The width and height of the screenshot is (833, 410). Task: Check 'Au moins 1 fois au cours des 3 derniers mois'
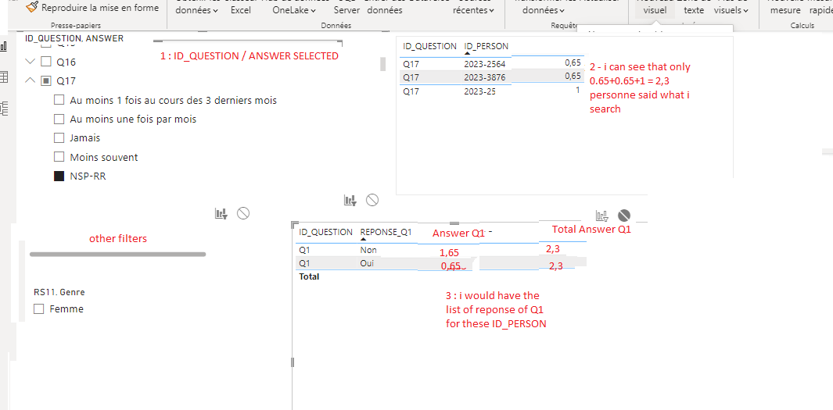pyautogui.click(x=59, y=100)
